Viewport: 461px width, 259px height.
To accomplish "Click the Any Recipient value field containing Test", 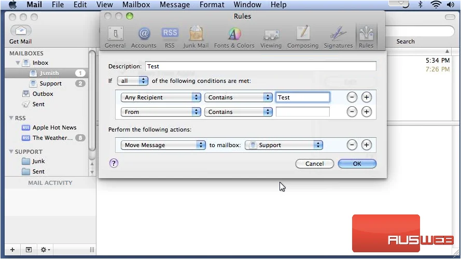I will coord(302,97).
